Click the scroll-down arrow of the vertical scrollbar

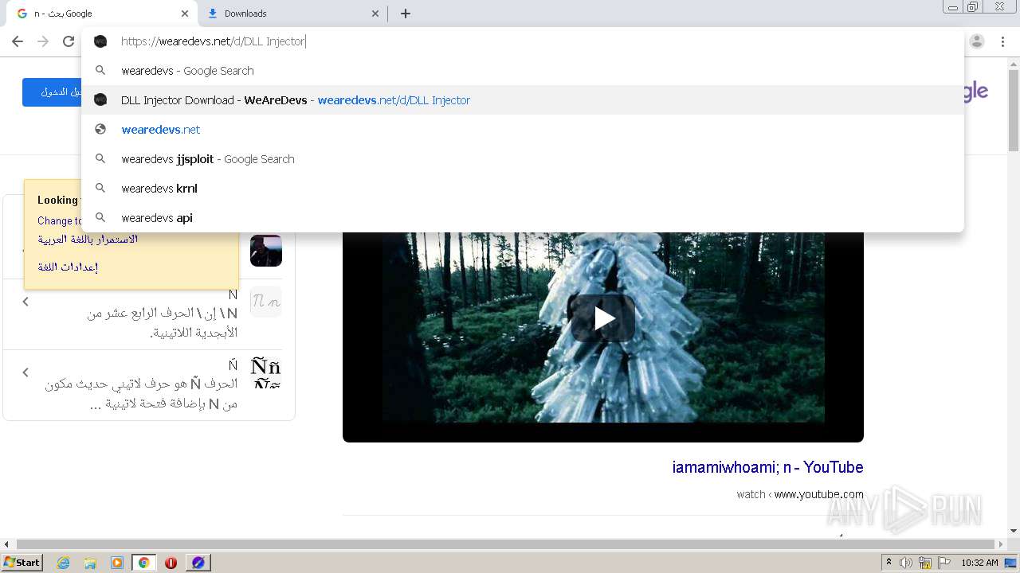click(1014, 532)
